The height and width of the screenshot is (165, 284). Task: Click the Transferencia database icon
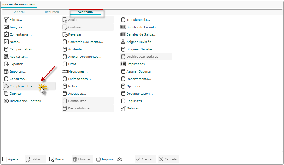click(123, 20)
